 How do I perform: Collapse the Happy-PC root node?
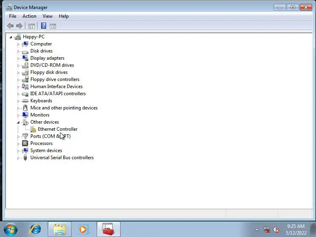tap(11, 37)
